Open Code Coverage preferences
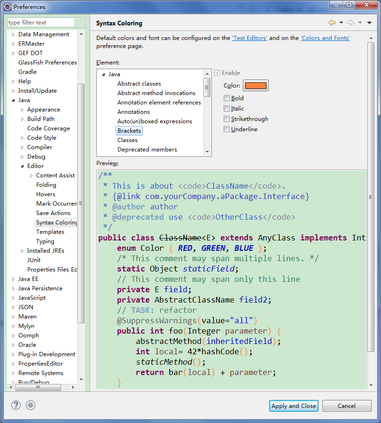The width and height of the screenshot is (381, 423). 48,128
